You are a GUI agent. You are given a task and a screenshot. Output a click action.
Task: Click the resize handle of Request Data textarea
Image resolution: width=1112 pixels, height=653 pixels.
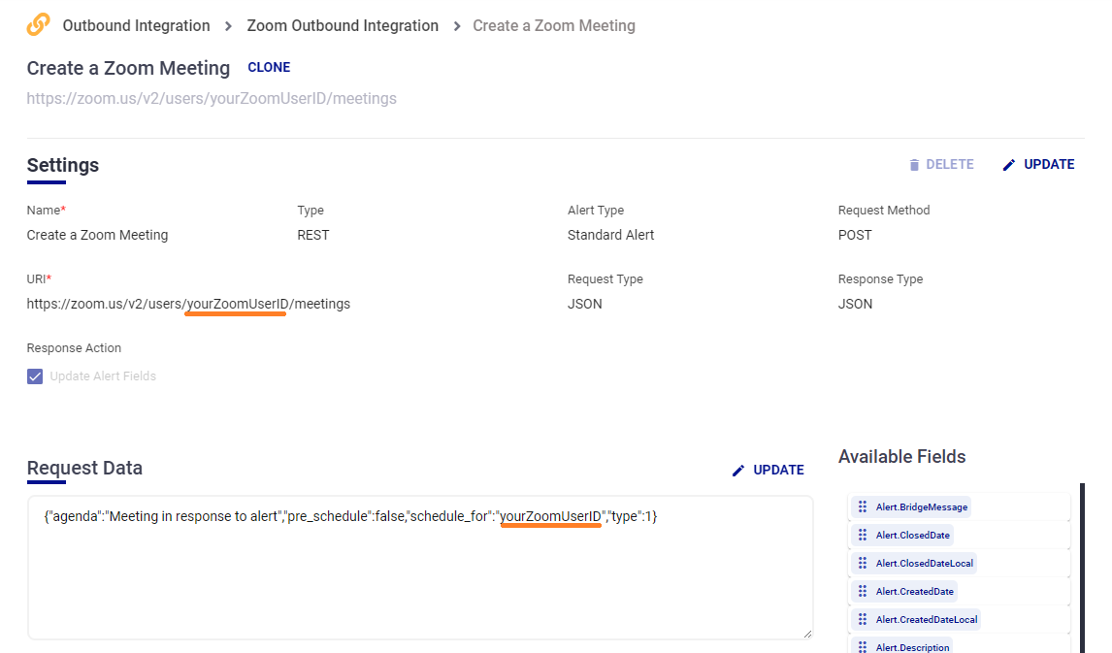[x=807, y=634]
